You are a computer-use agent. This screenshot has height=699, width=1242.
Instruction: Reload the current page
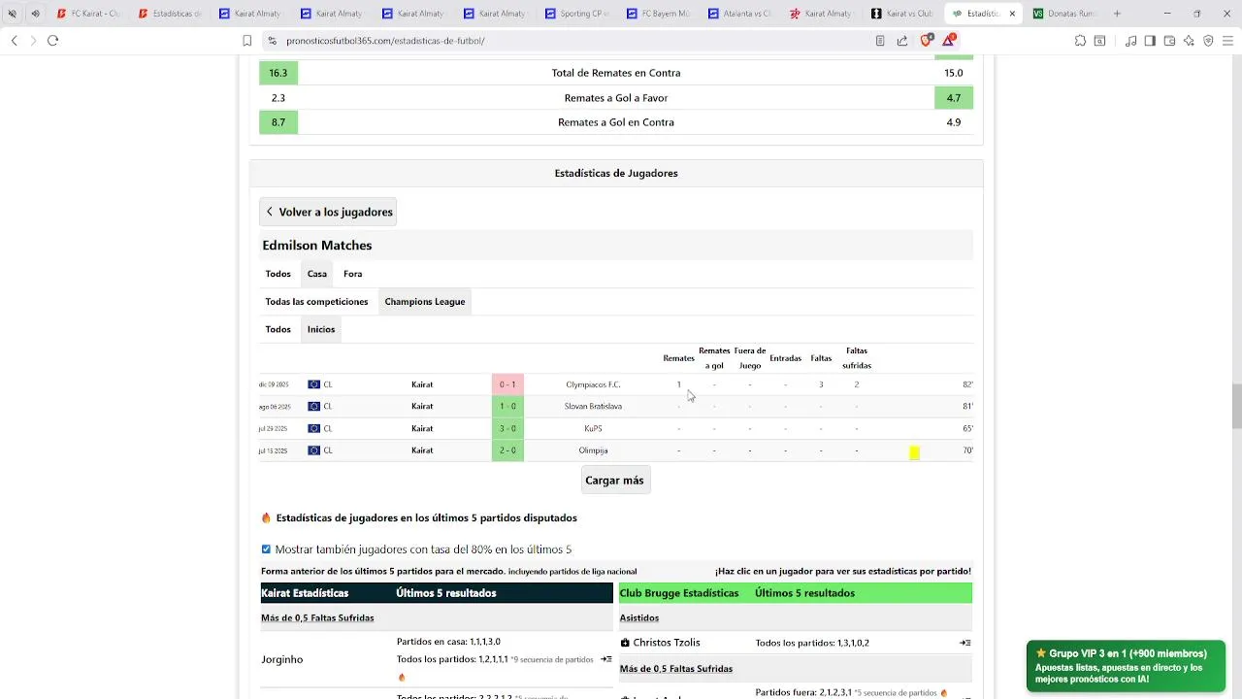(x=53, y=41)
